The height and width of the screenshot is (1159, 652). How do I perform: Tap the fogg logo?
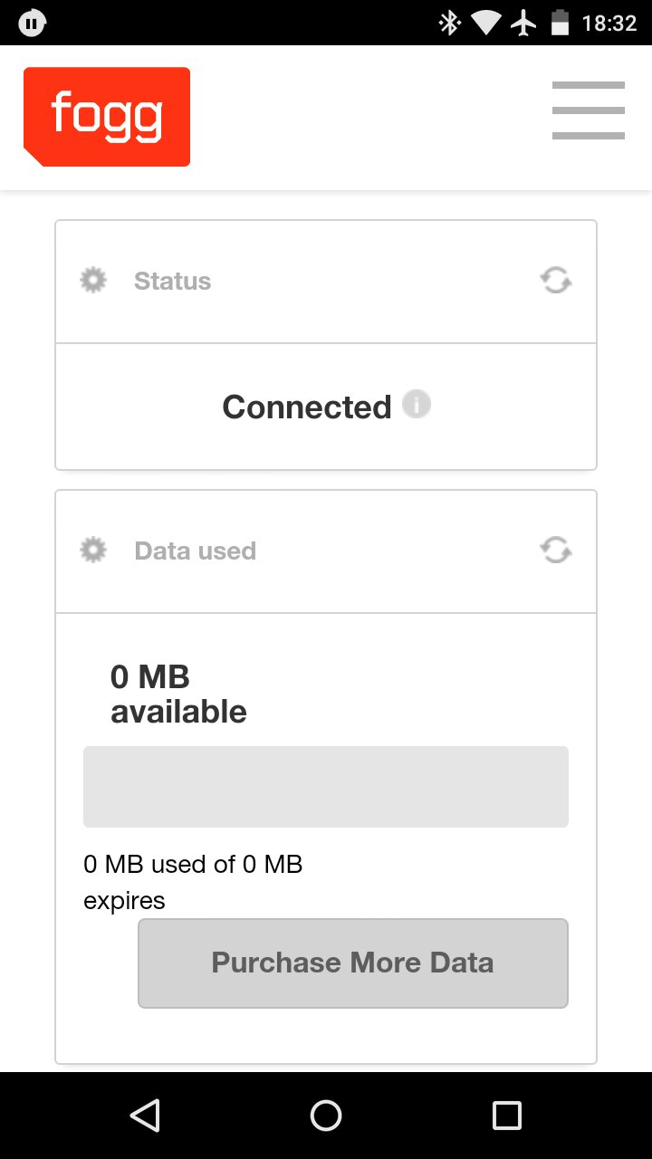107,117
